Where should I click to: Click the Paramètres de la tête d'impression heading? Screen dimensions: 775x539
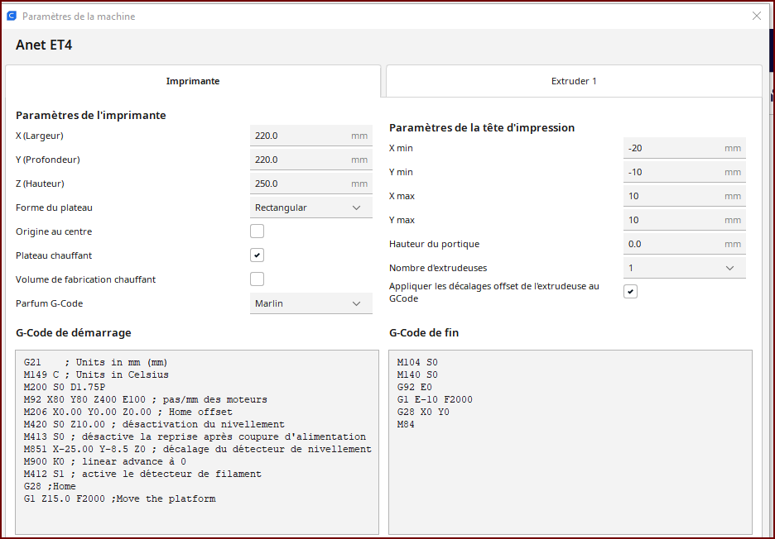[x=482, y=127]
